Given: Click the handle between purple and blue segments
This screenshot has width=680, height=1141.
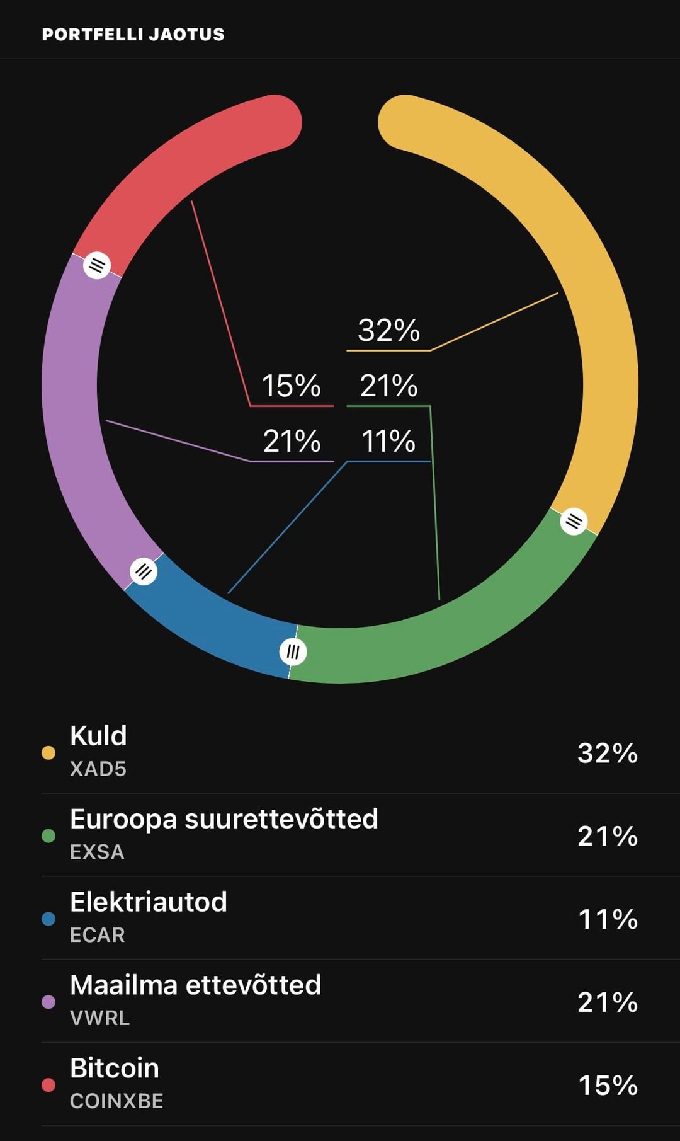Looking at the screenshot, I should [x=144, y=571].
